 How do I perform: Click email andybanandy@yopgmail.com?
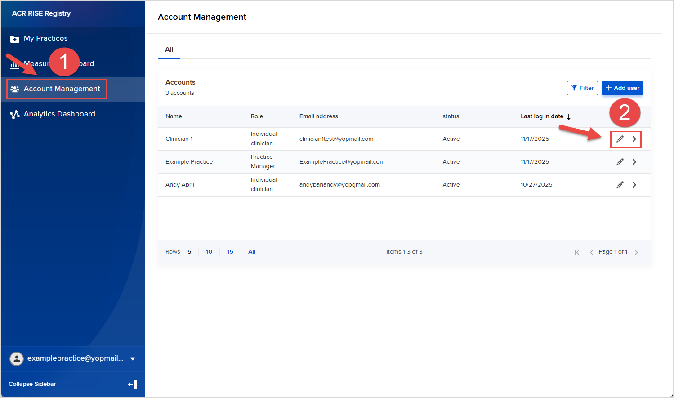339,185
